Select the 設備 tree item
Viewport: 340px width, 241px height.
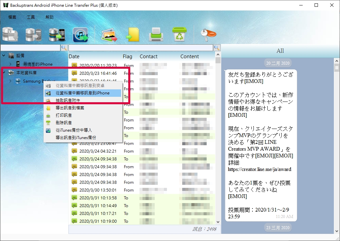pyautogui.click(x=20, y=56)
